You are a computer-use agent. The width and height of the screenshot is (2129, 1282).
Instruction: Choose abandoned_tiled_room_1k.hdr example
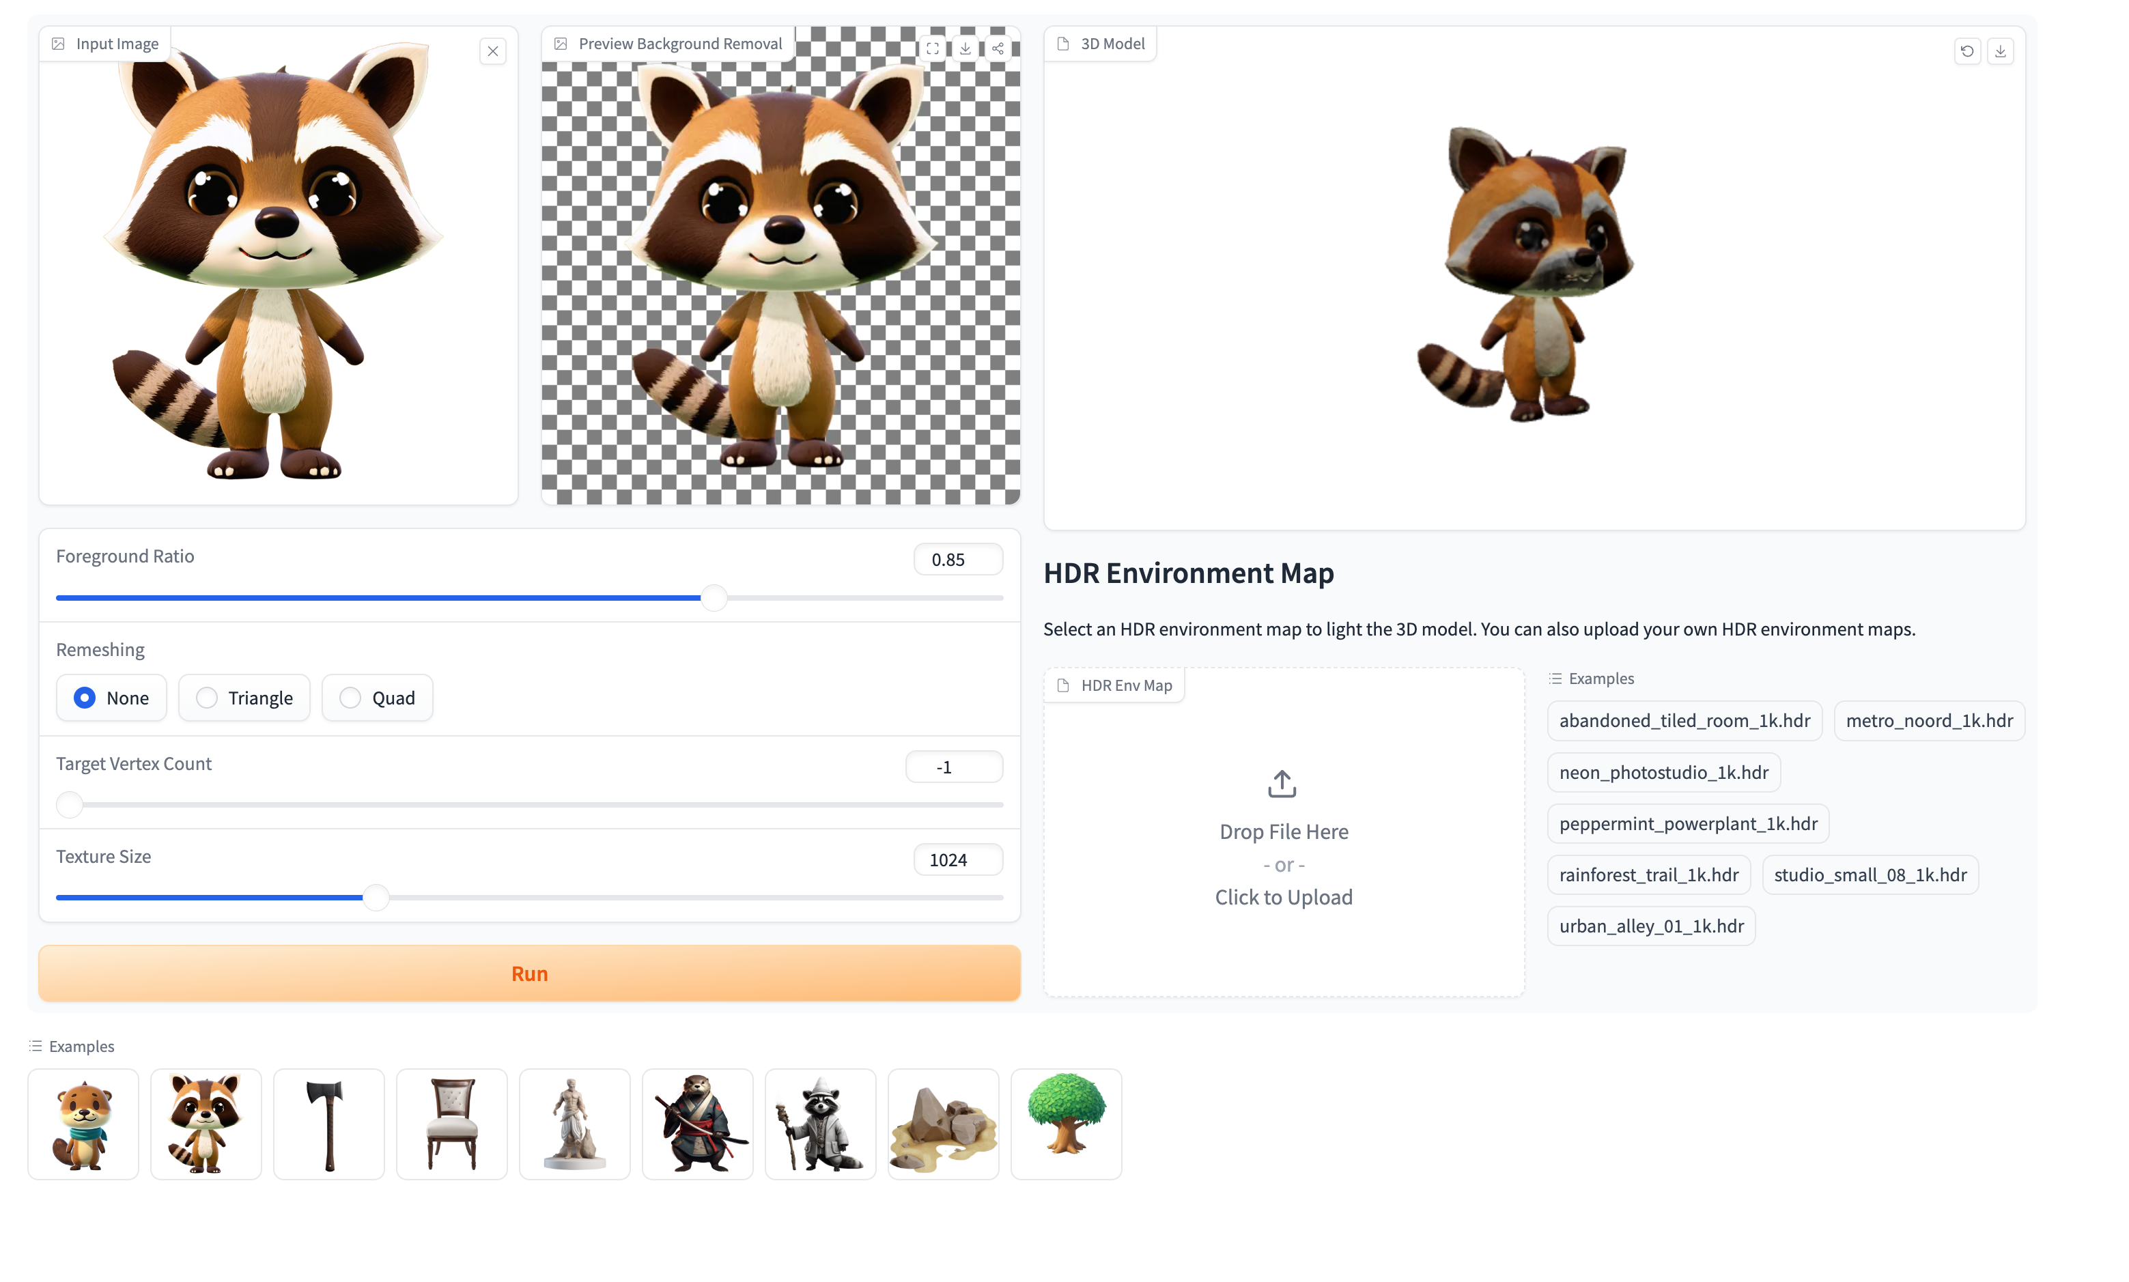click(1684, 722)
